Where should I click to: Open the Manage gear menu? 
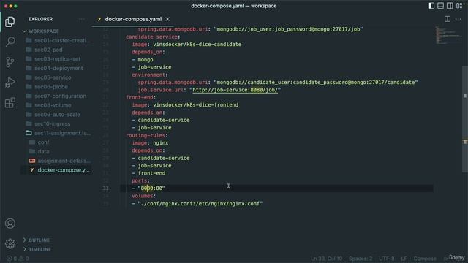pyautogui.click(x=10, y=243)
